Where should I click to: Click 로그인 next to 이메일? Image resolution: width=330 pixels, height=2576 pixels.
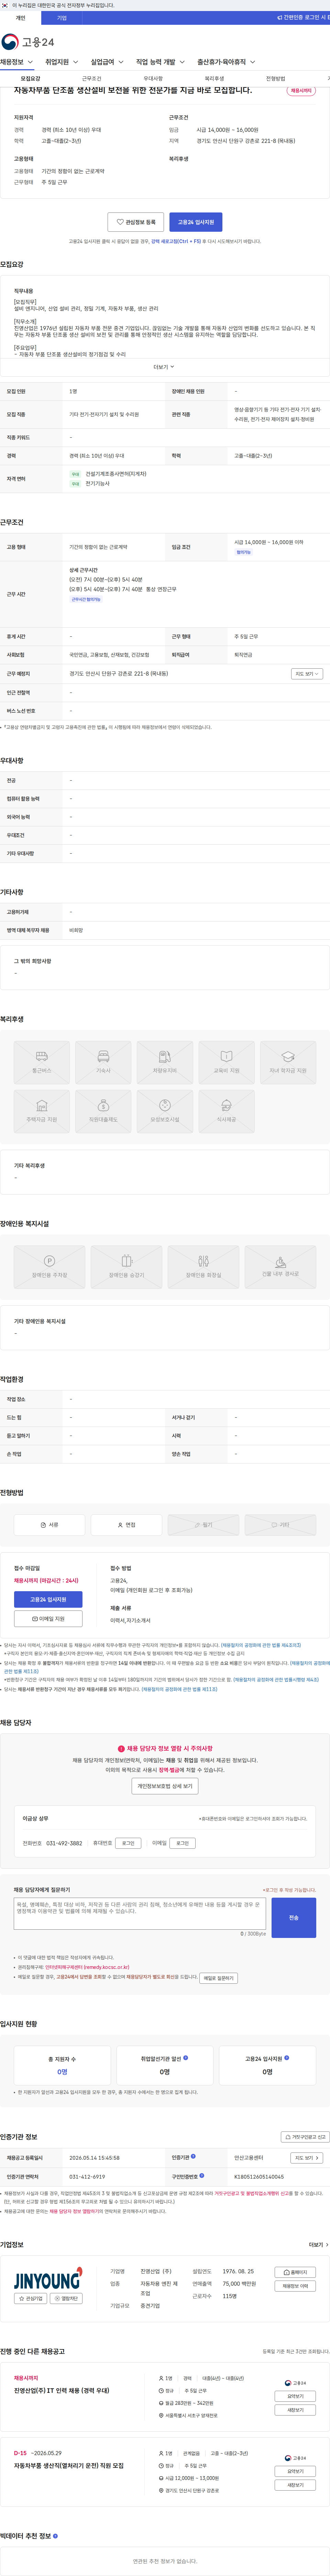click(183, 1843)
